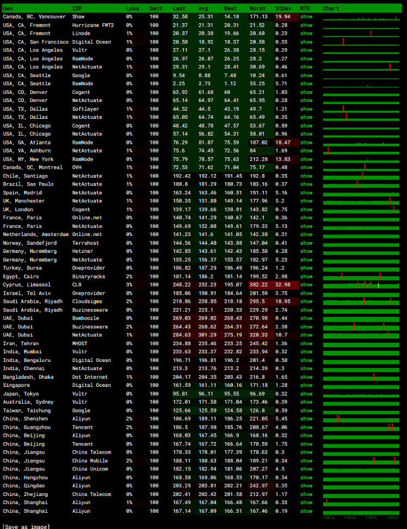407x529 pixels.
Task: Click the ISP column header
Action: coord(77,9)
